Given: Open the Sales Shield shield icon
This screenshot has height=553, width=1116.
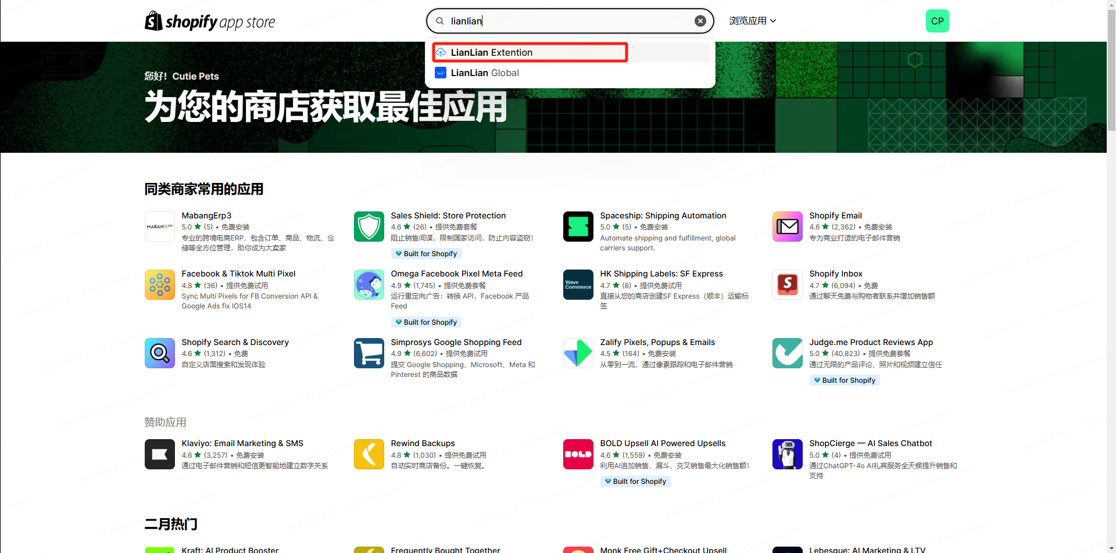Looking at the screenshot, I should [369, 227].
